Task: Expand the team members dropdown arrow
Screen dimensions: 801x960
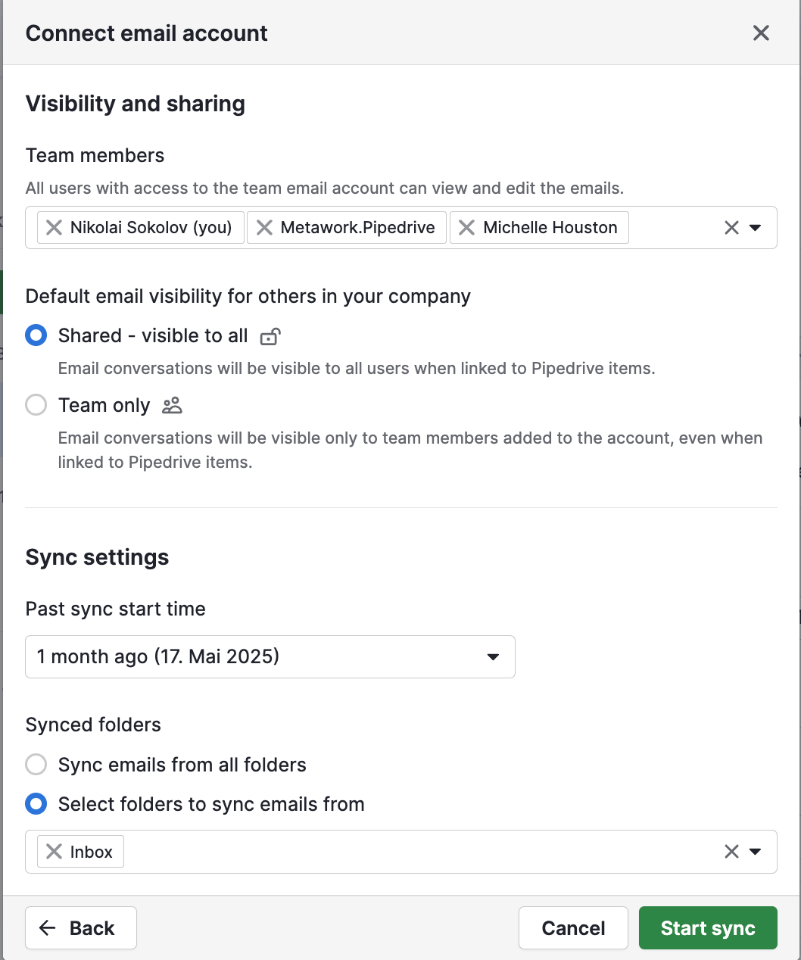Action: pyautogui.click(x=755, y=228)
